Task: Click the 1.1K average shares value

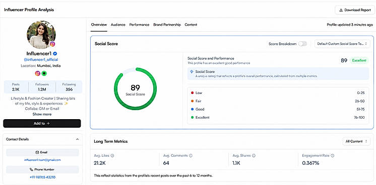Action: pyautogui.click(x=236, y=163)
